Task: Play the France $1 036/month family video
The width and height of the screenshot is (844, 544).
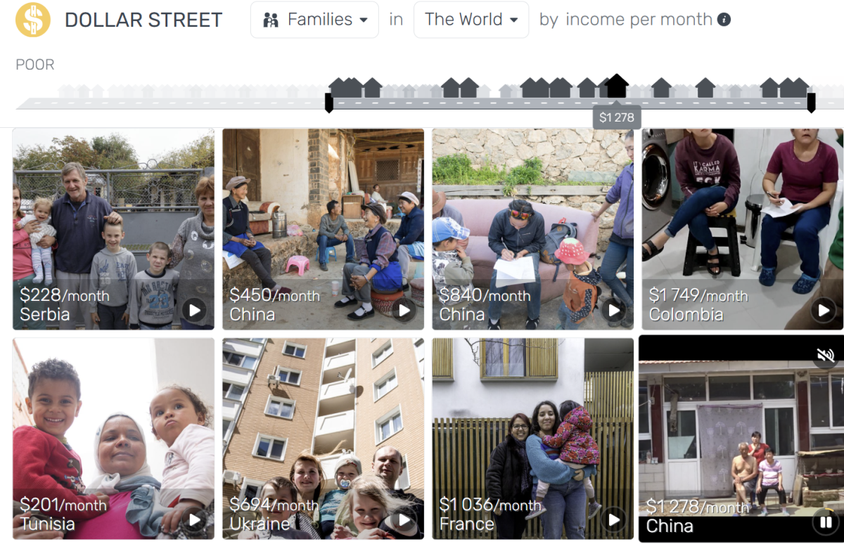Action: [x=613, y=519]
